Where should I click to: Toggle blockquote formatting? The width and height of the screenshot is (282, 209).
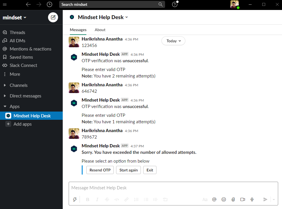pyautogui.click(x=156, y=199)
